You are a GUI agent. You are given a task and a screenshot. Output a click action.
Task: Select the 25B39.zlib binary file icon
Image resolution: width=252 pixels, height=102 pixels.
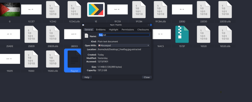(53, 34)
